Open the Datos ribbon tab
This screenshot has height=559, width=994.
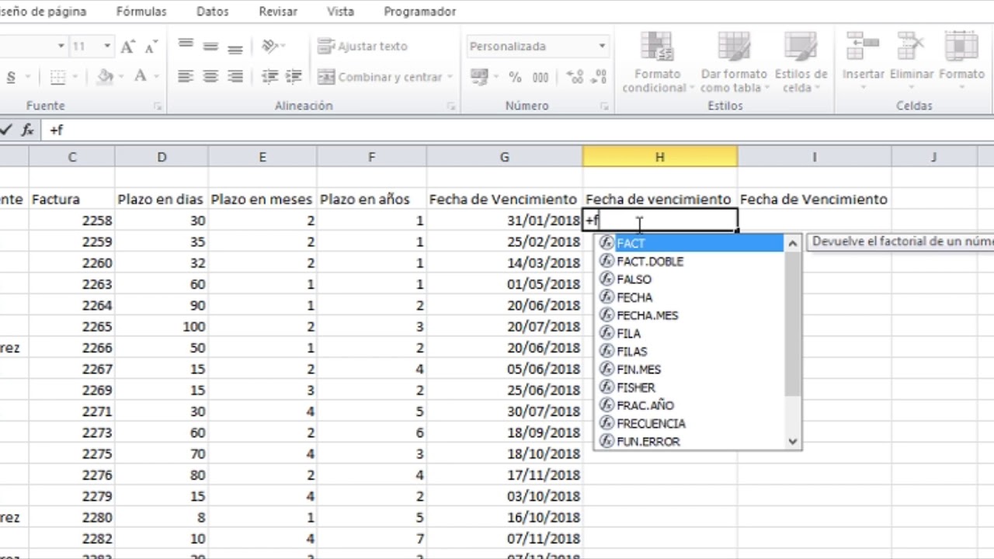[x=213, y=12]
